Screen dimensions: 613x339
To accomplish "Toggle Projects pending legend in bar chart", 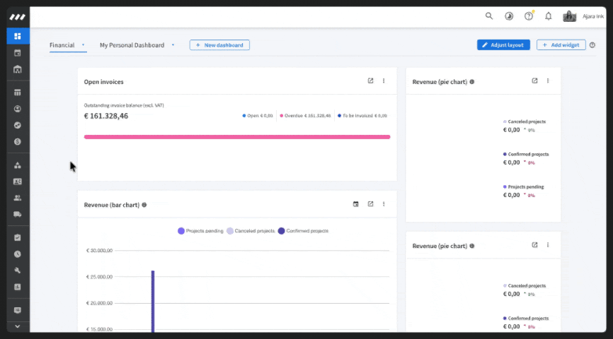I will pos(200,231).
